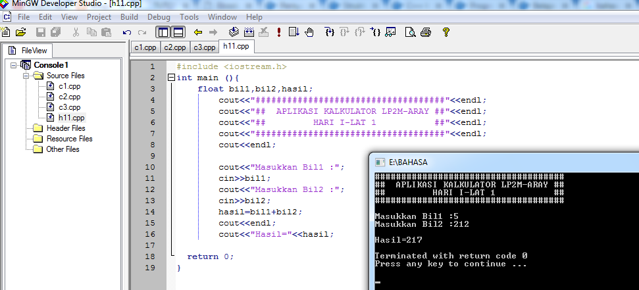This screenshot has height=290, width=639.
Task: Click the console window title bar icon
Action: (x=380, y=162)
